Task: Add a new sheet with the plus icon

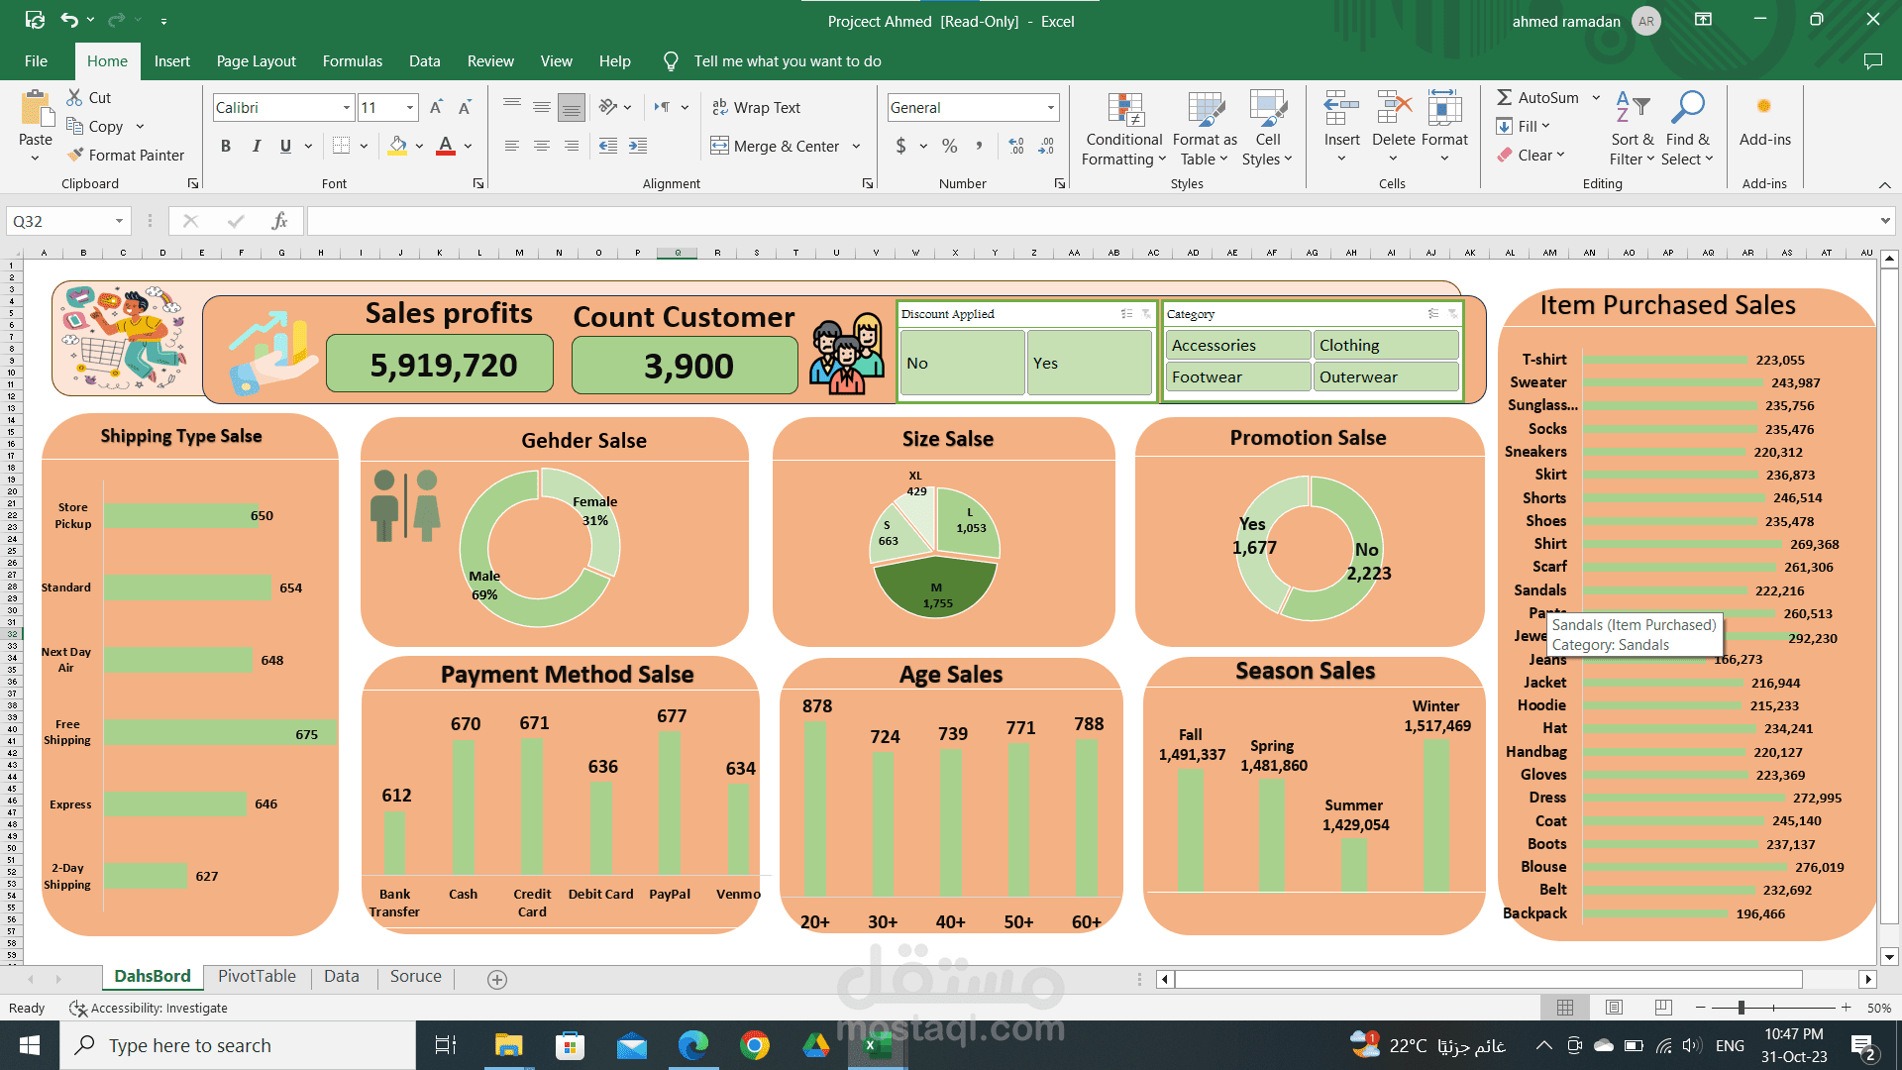Action: click(497, 979)
